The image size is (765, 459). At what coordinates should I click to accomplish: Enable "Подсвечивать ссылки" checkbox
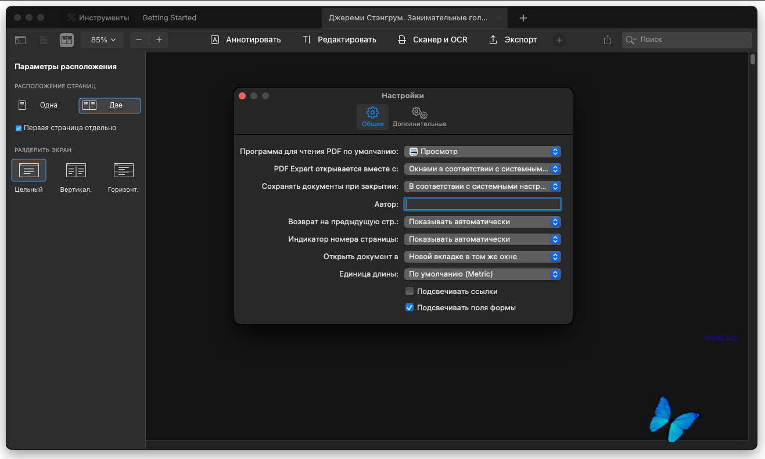click(x=410, y=292)
